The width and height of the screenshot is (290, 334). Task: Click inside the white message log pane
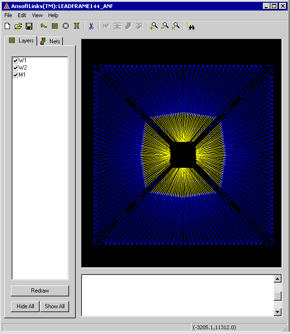178,295
